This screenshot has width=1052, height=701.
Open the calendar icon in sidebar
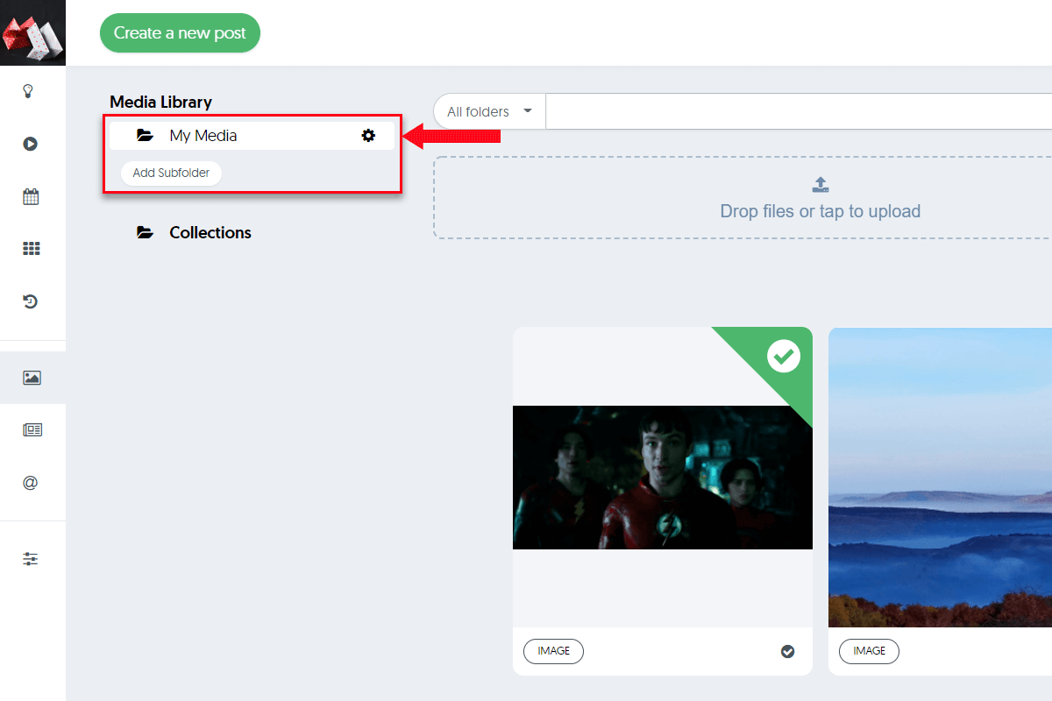(31, 196)
